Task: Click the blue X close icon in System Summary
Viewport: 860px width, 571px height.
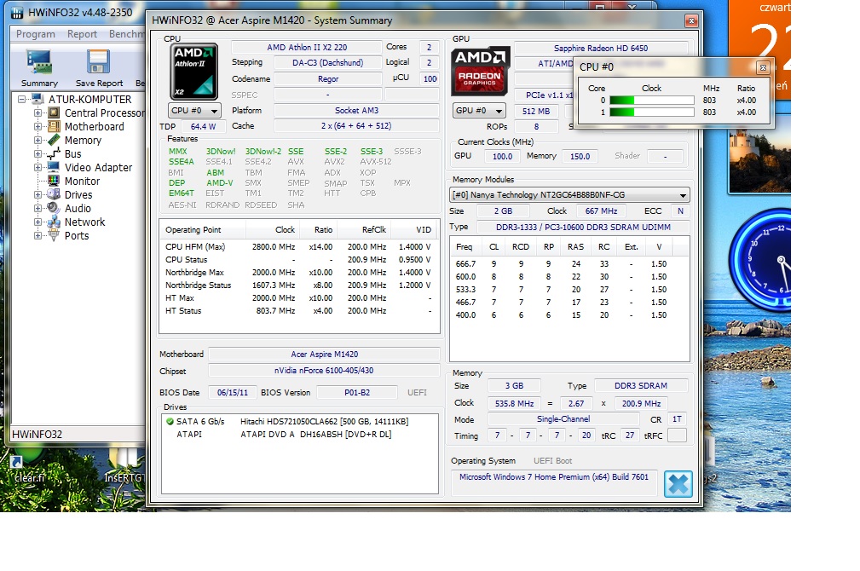Action: (x=678, y=484)
